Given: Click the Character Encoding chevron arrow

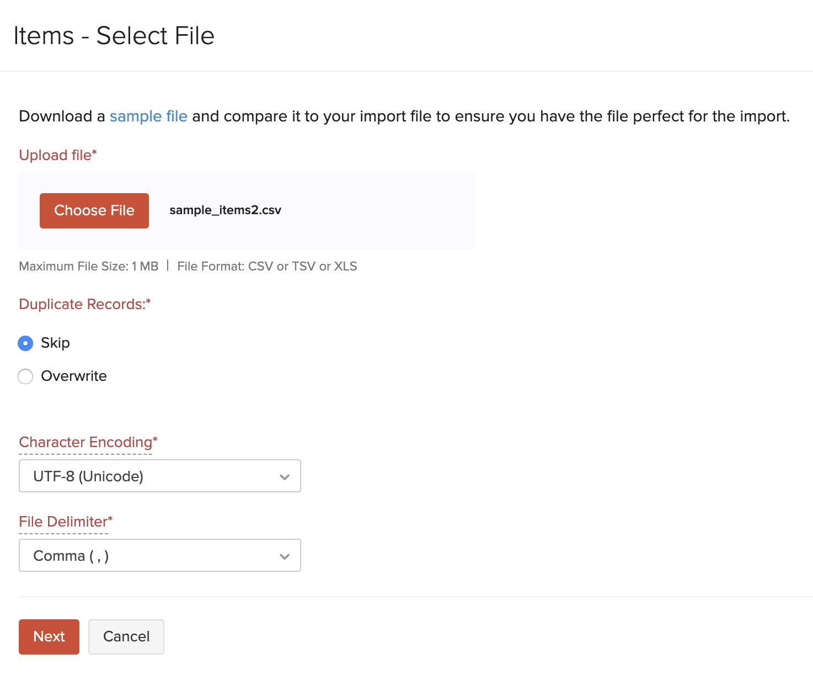Looking at the screenshot, I should (x=285, y=476).
